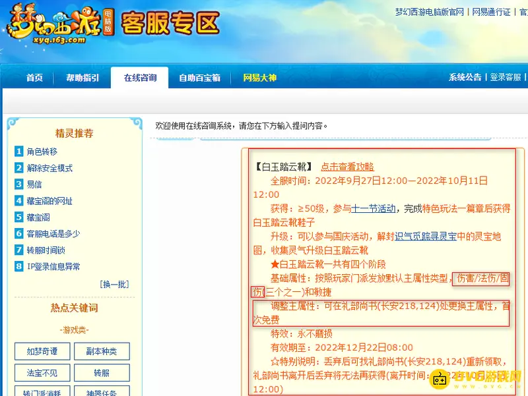Viewport: 528px width, 396px height.
Task: Click the 热点关键词 section heading
Action: 74,308
